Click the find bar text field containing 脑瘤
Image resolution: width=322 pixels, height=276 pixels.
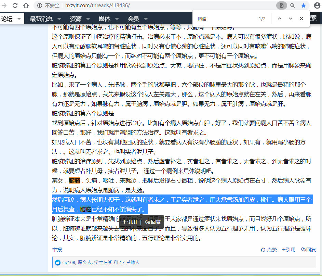point(226,18)
